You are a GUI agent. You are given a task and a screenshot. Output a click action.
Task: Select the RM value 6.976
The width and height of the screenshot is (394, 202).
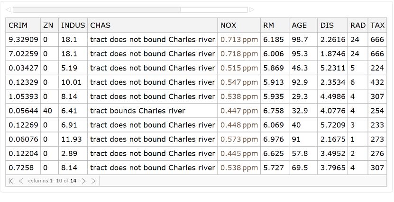273,139
